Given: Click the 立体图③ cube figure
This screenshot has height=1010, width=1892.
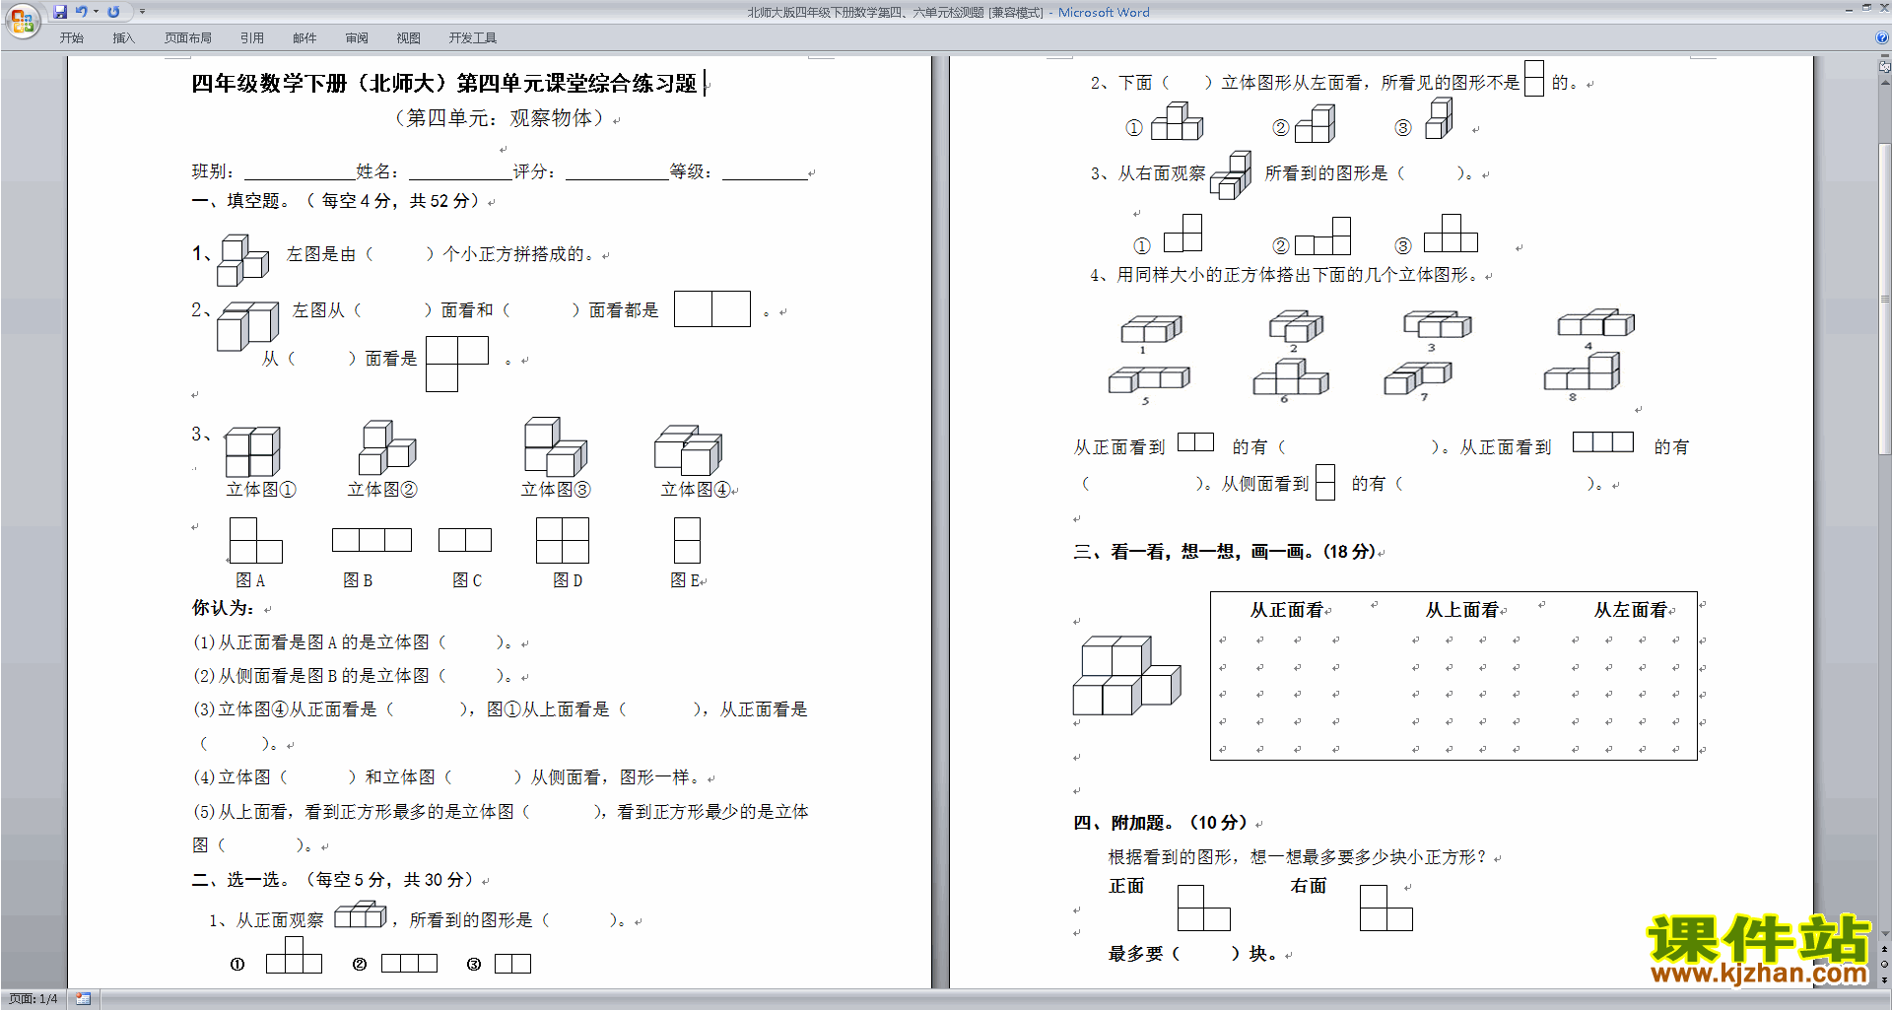Looking at the screenshot, I should click(x=556, y=447).
